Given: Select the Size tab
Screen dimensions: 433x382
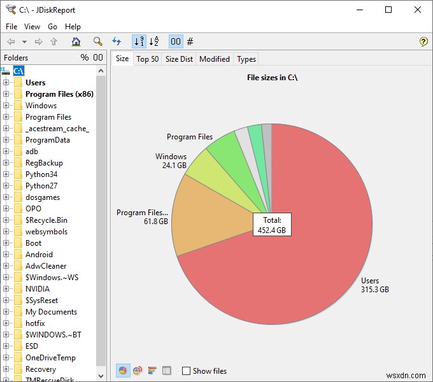Looking at the screenshot, I should [122, 59].
